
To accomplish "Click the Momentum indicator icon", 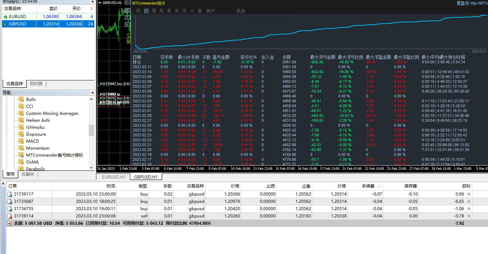I will point(21,148).
